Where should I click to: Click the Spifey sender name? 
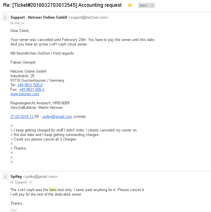click(16, 177)
